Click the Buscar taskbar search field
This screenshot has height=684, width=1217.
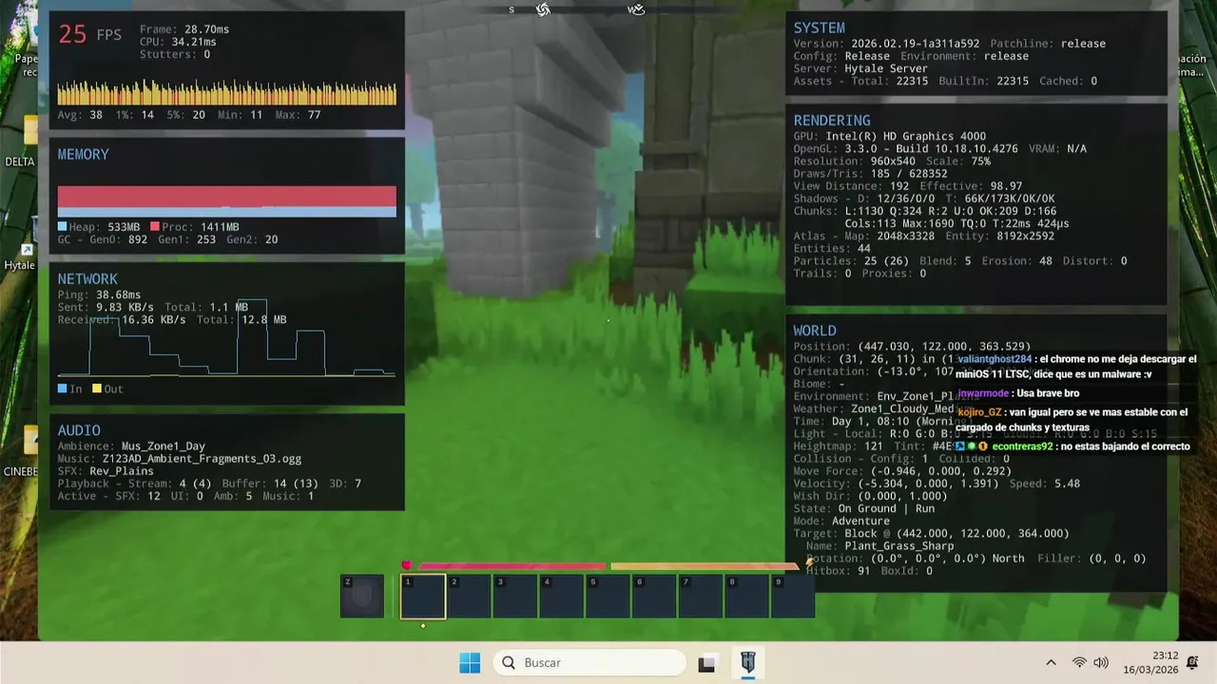[589, 663]
